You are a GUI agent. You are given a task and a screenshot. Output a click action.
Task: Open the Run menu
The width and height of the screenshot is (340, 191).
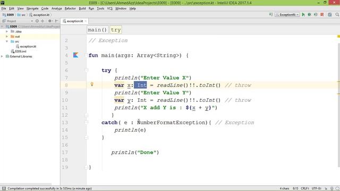tap(91, 8)
